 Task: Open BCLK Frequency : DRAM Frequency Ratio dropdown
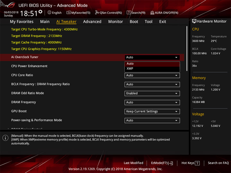click(x=152, y=85)
